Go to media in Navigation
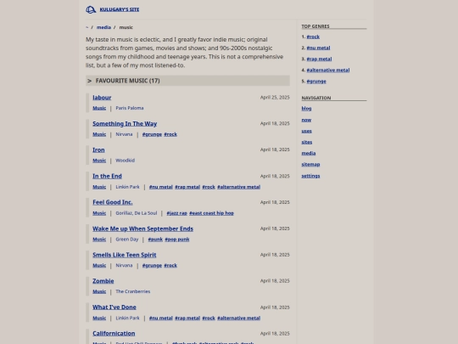Screen dimensions: 458x344 (309, 153)
